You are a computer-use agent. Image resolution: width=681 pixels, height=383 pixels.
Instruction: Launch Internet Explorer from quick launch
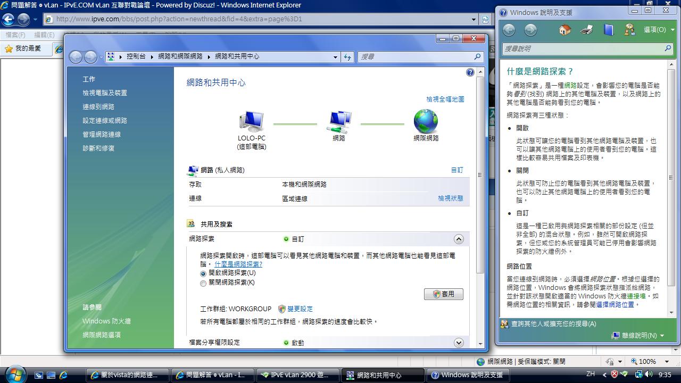click(63, 375)
